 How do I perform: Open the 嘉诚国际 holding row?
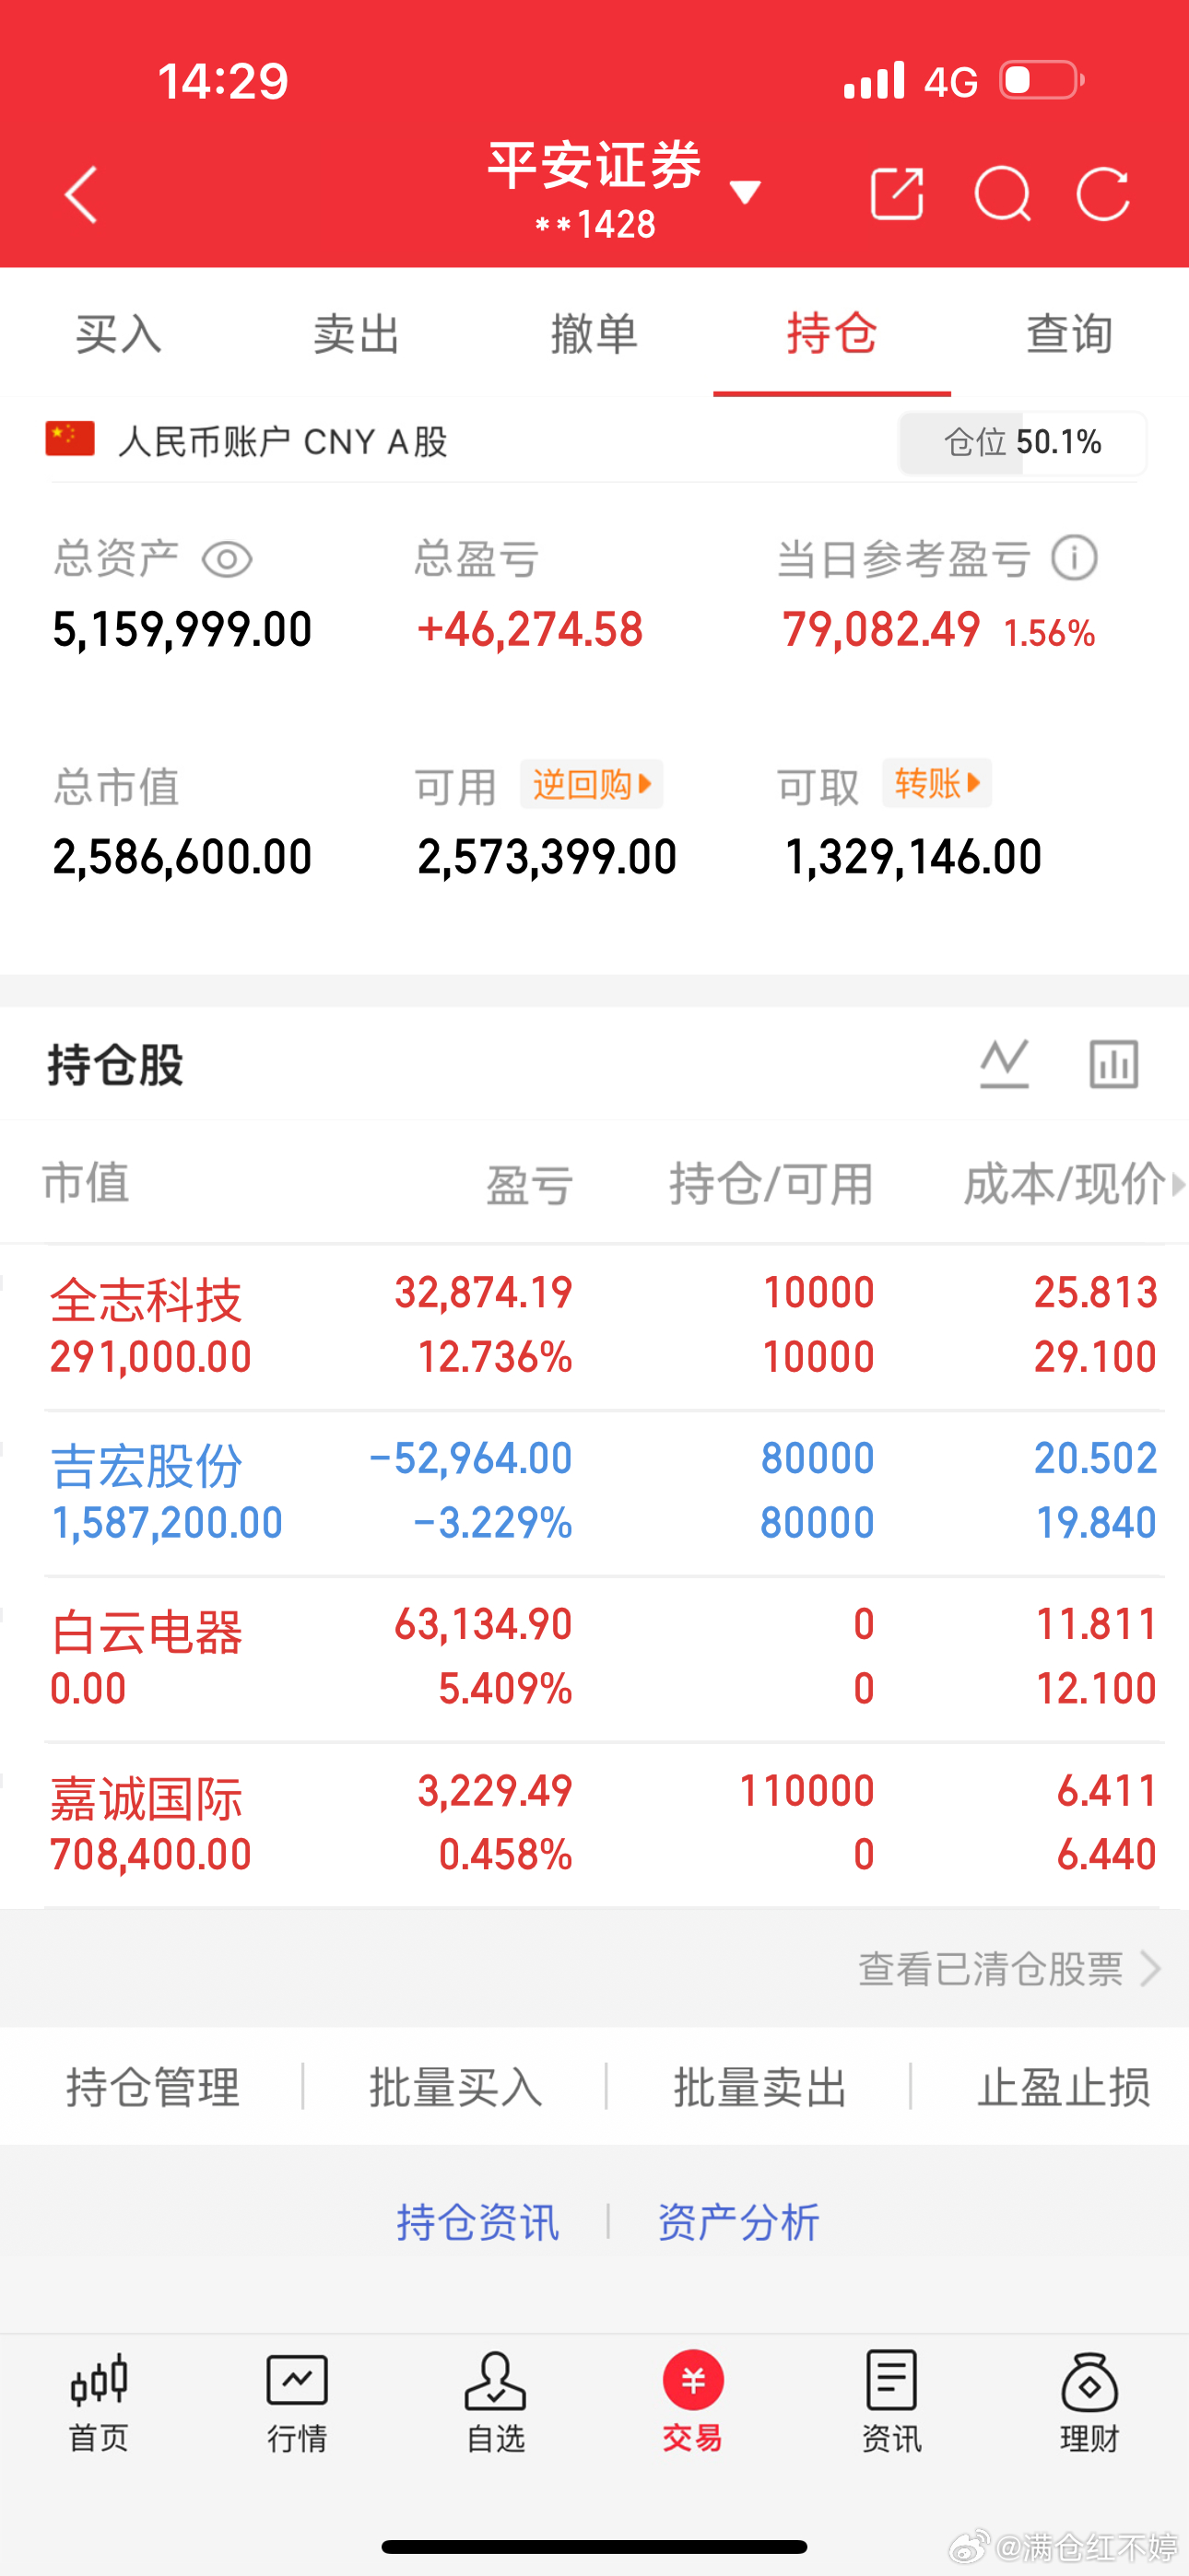[x=594, y=1824]
